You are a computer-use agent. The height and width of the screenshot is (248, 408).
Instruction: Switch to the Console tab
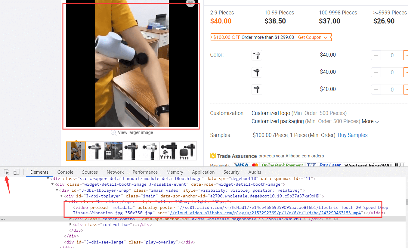click(65, 172)
